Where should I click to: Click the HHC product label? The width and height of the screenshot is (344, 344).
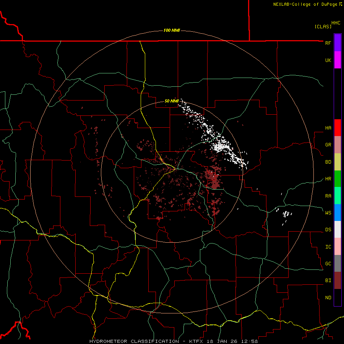[336, 23]
